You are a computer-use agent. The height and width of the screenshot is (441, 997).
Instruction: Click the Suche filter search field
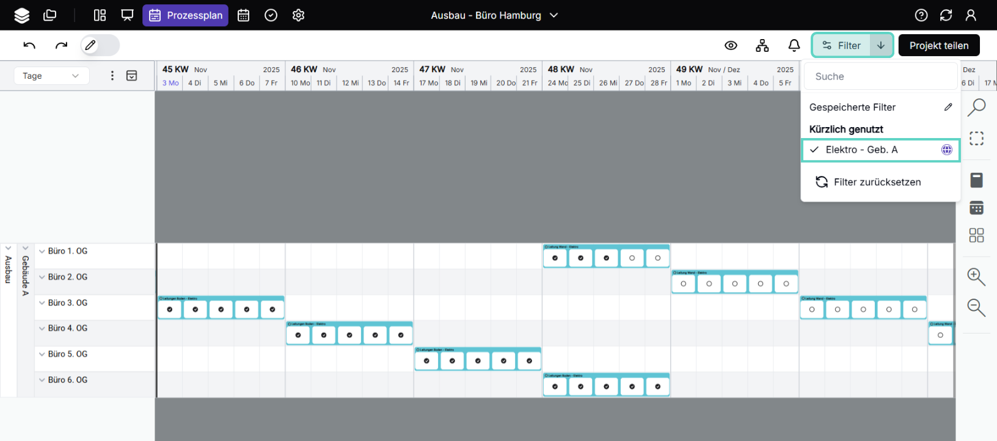click(880, 76)
